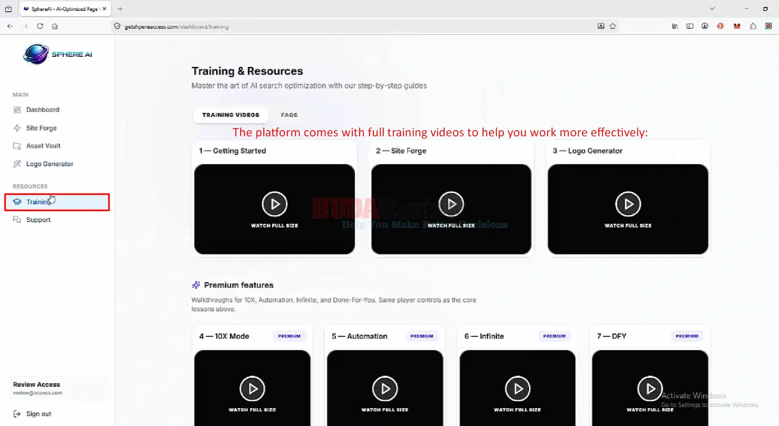This screenshot has width=779, height=426.
Task: Reload the current page
Action: coord(40,26)
